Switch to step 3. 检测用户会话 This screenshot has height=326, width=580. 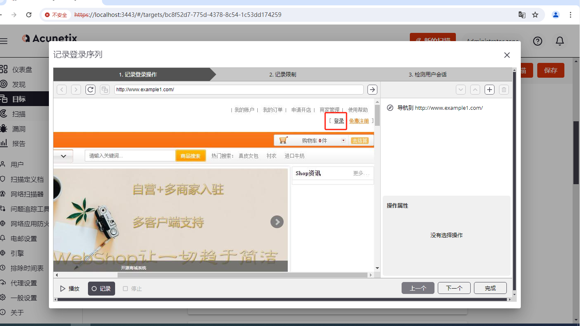(427, 74)
